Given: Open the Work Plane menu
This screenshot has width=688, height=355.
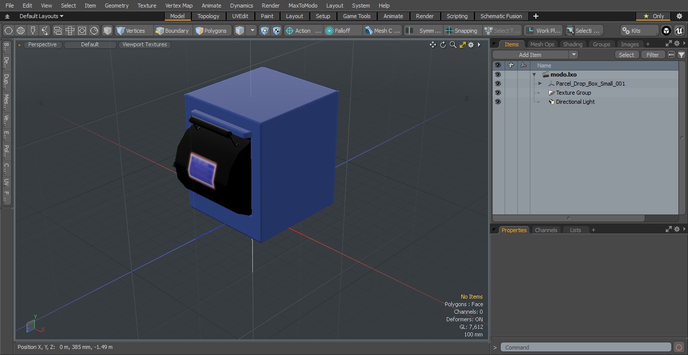Looking at the screenshot, I should [543, 31].
